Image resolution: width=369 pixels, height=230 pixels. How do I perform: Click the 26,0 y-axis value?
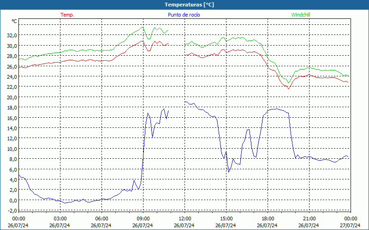tap(12, 66)
